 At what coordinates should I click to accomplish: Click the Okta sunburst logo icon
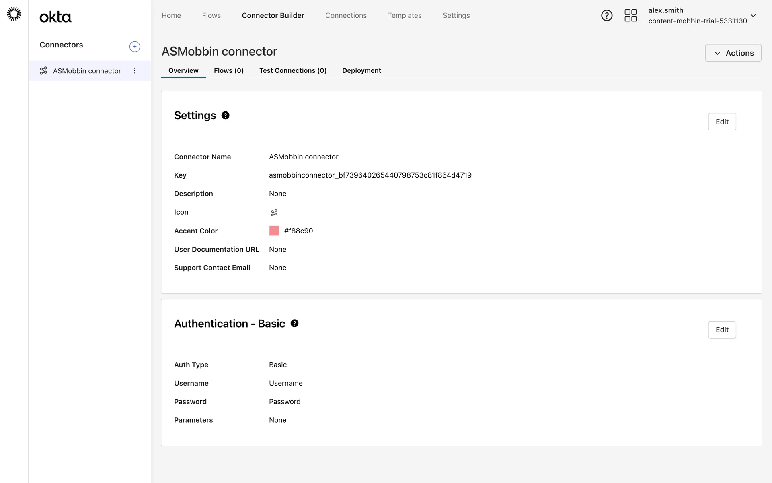pos(14,14)
